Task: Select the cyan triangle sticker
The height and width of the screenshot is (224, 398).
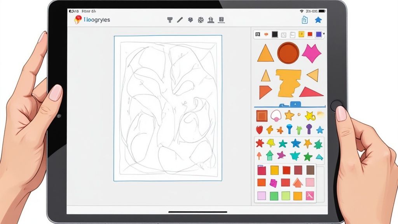Action: [x=319, y=157]
